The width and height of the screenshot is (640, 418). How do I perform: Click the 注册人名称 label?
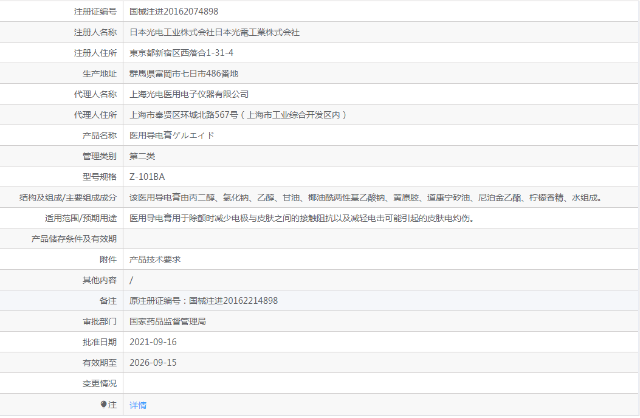coord(95,32)
